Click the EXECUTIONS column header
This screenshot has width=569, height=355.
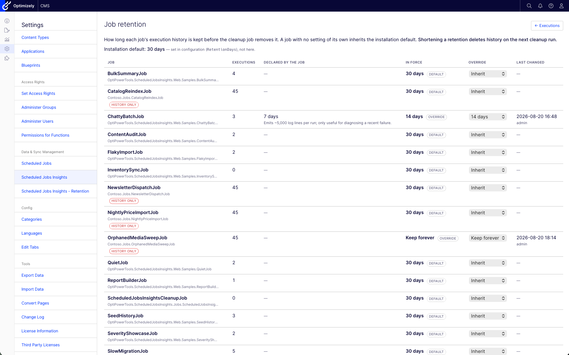(244, 62)
